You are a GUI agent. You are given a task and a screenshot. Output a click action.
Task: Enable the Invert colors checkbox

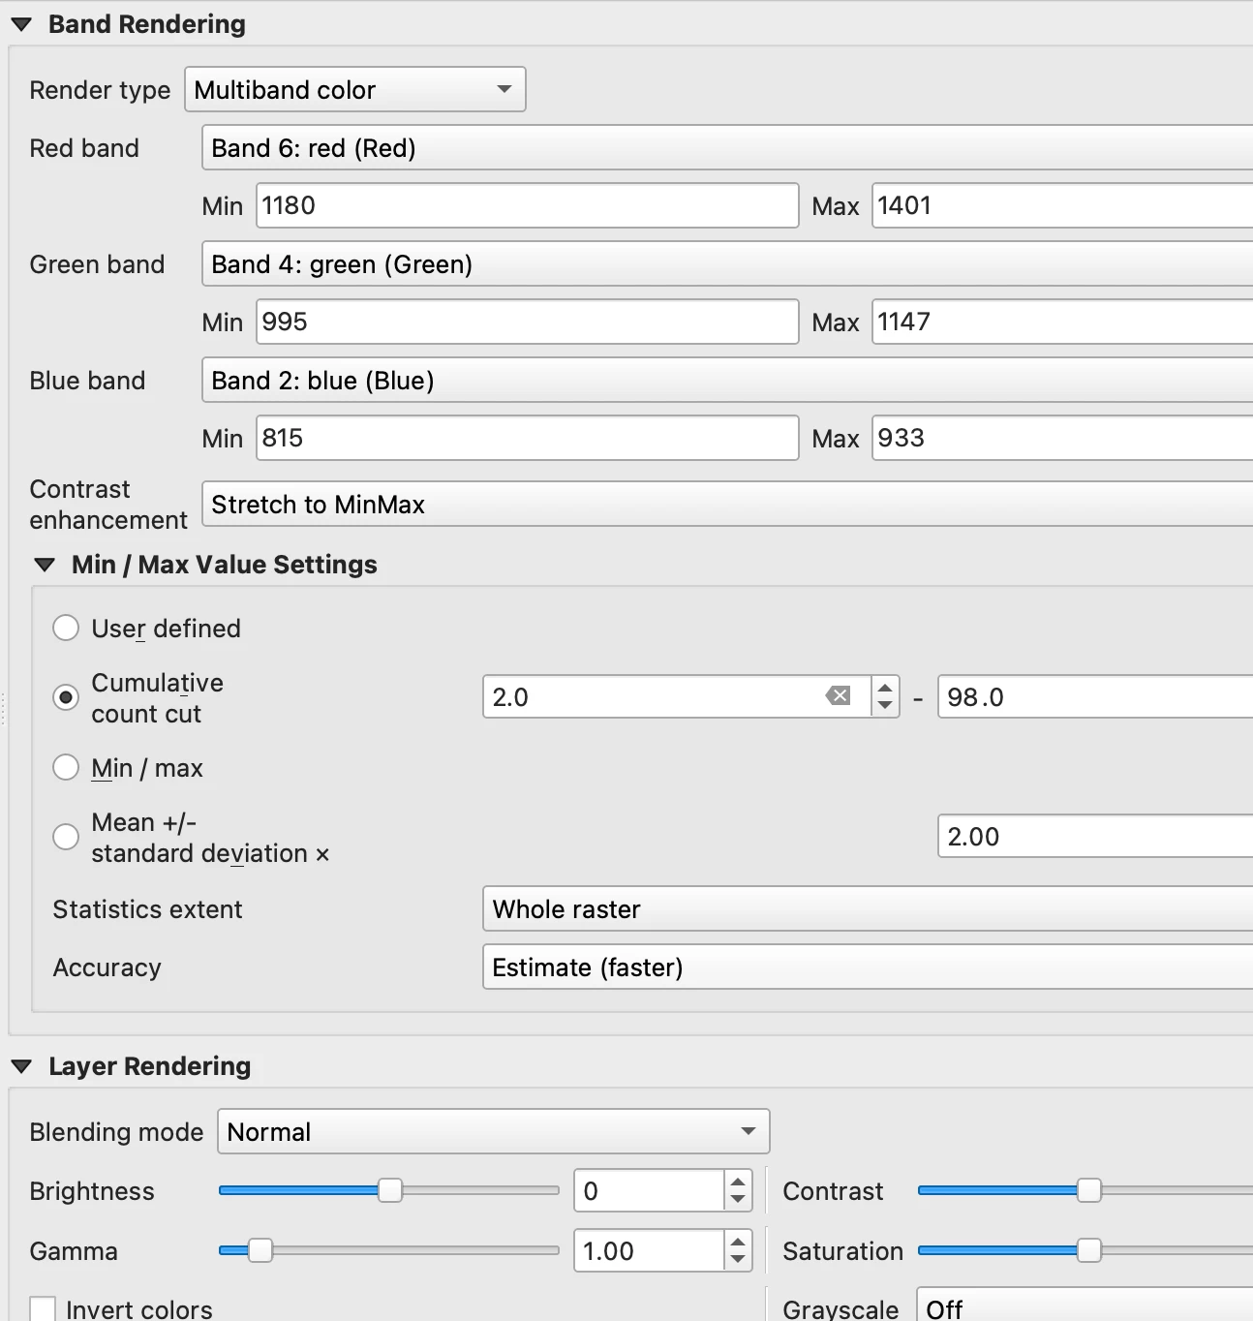(43, 1309)
